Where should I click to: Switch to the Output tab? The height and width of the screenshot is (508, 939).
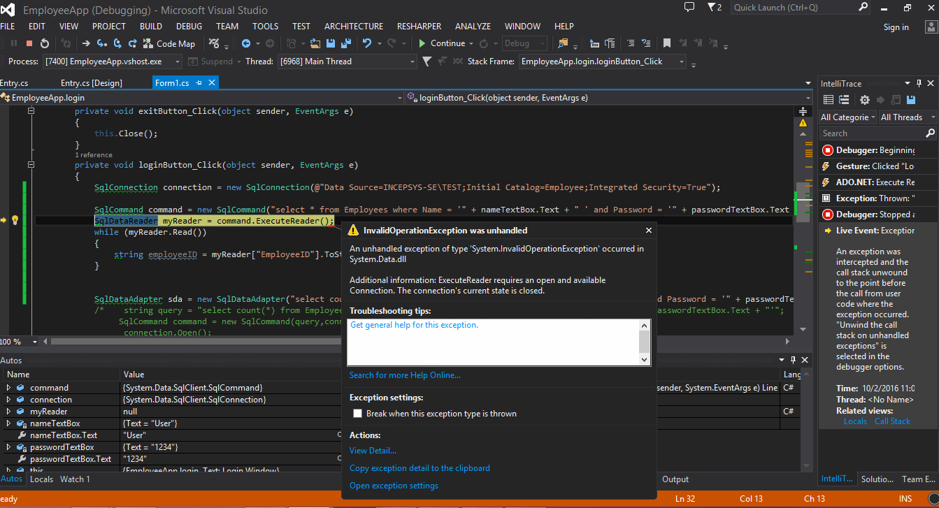[675, 479]
